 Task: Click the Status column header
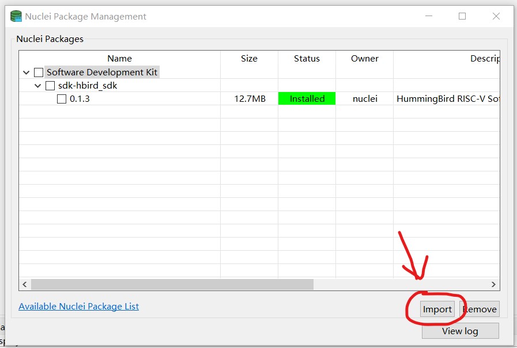coord(307,59)
